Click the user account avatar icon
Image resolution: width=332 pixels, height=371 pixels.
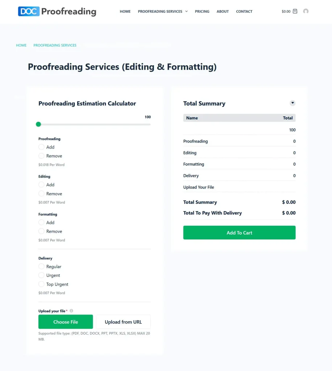(306, 11)
